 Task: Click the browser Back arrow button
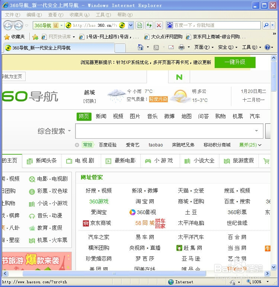tap(8, 25)
